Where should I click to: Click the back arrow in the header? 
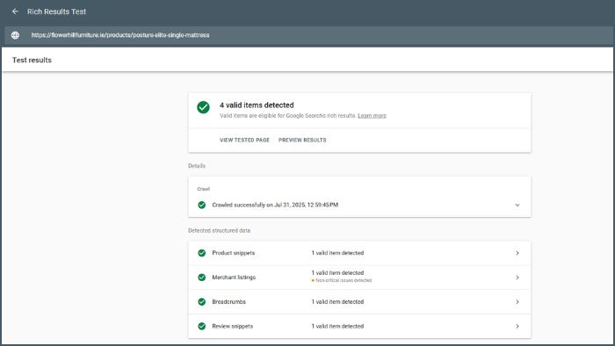(15, 11)
